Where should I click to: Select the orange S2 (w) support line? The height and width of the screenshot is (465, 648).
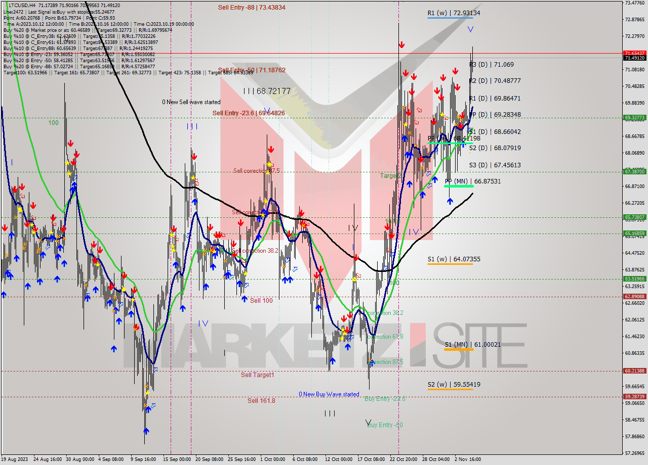(x=450, y=389)
